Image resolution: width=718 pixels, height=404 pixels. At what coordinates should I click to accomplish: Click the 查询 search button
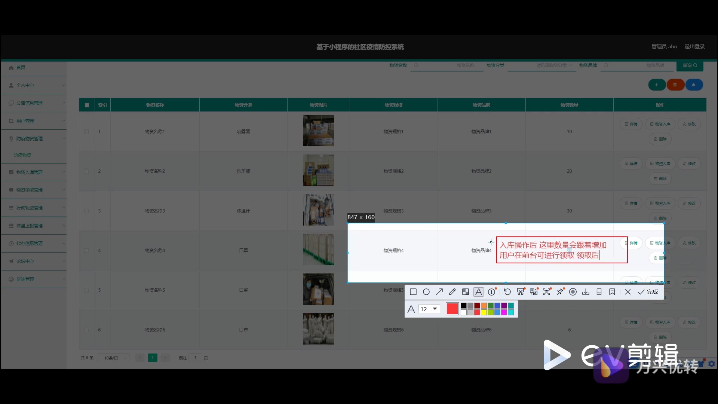pyautogui.click(x=690, y=65)
